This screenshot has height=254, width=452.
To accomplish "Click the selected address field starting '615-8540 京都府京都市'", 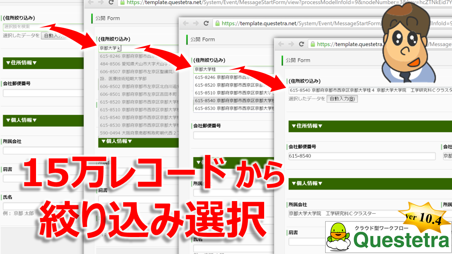I will [x=370, y=90].
